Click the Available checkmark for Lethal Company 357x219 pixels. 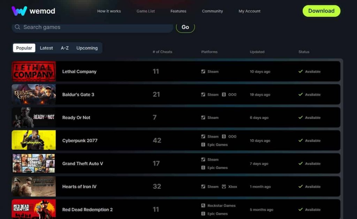point(301,71)
